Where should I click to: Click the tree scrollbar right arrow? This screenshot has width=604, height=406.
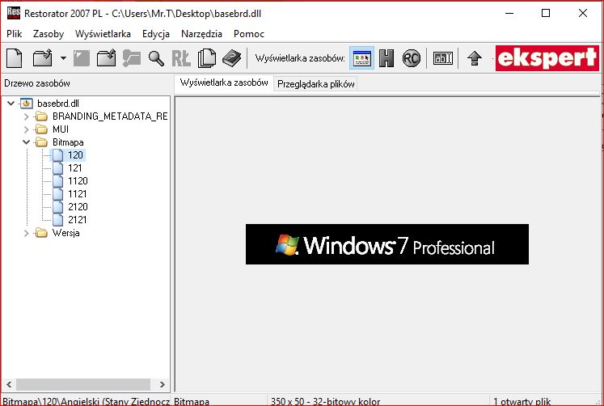pyautogui.click(x=163, y=384)
